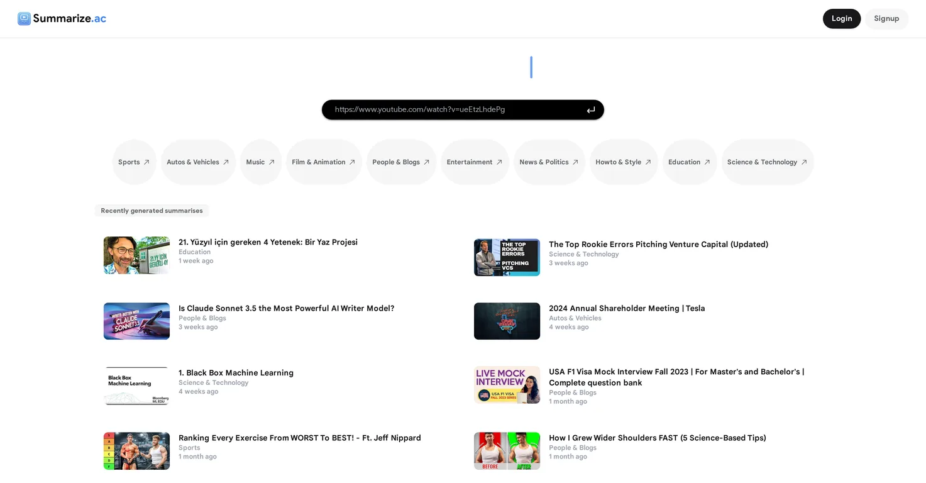This screenshot has height=483, width=926.
Task: Click arrow icon on Entertainment chip
Action: (499, 162)
